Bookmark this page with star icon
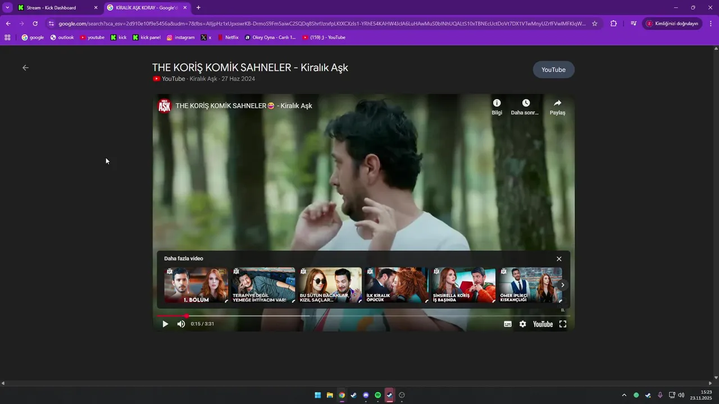This screenshot has width=719, height=404. (595, 24)
